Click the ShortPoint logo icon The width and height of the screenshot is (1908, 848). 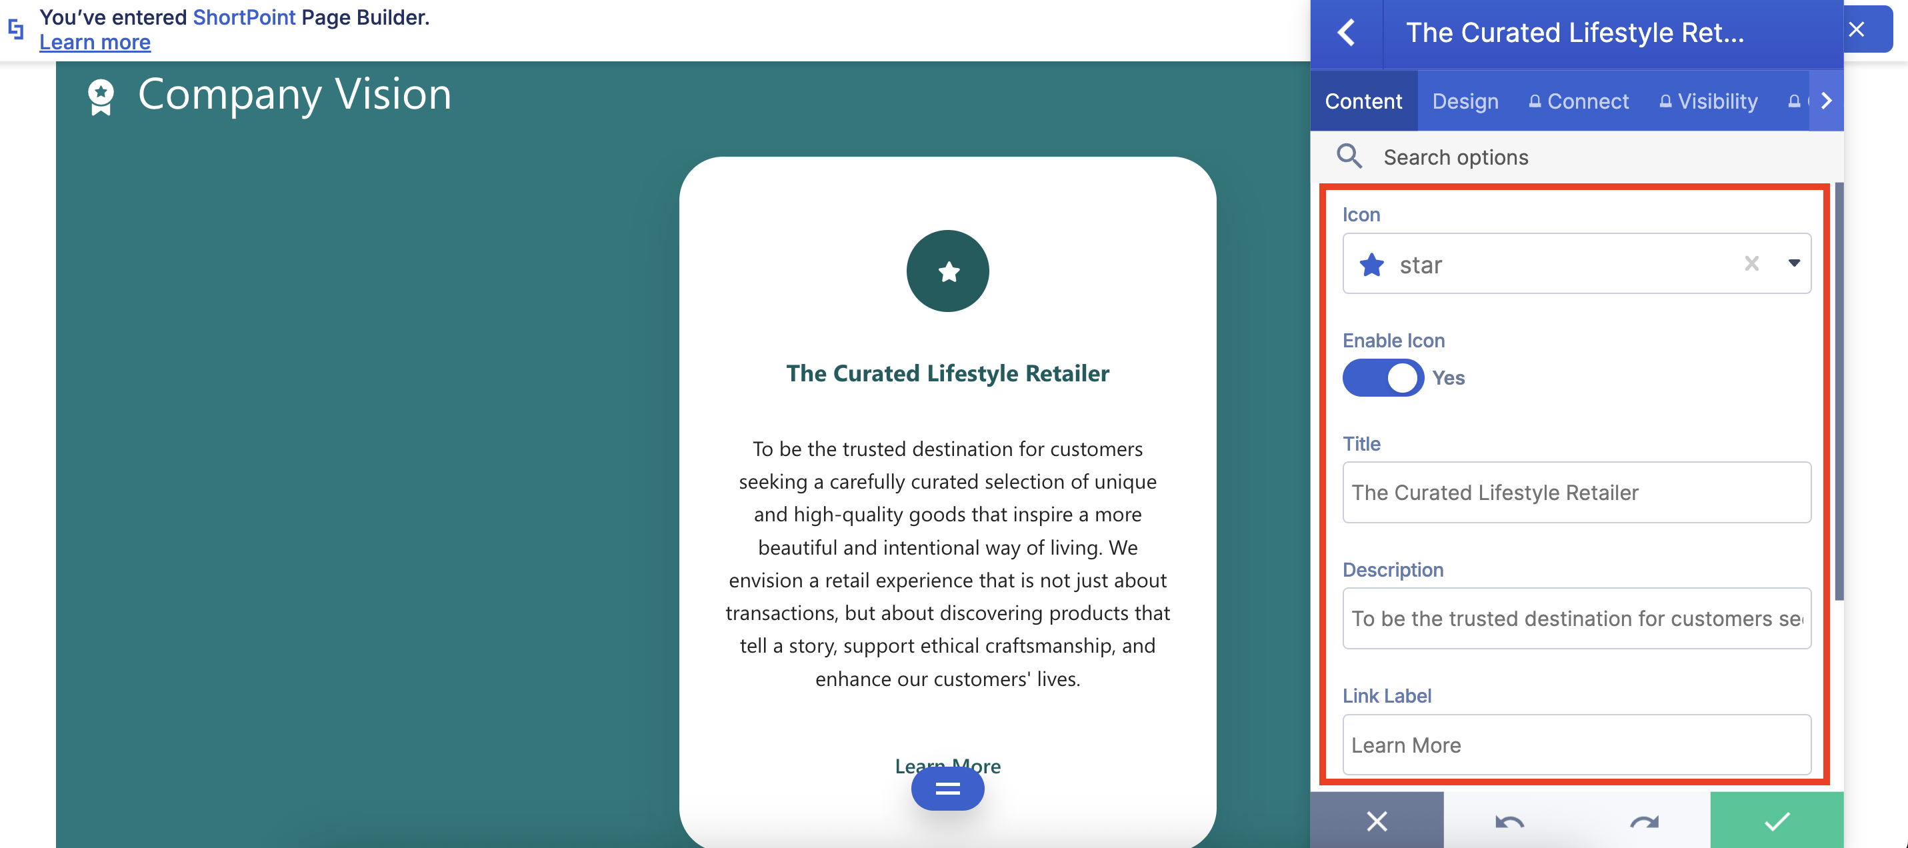(16, 29)
